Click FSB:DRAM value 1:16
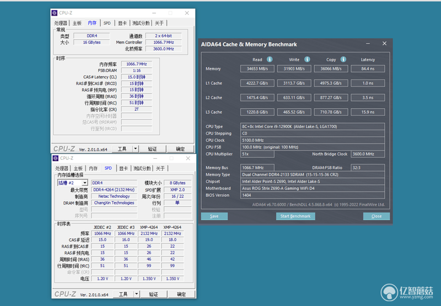 pos(136,71)
